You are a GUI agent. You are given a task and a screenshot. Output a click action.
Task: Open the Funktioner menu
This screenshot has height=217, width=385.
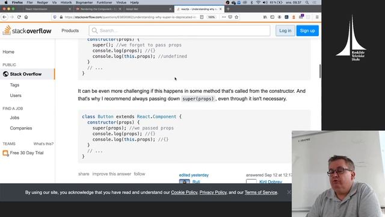click(x=104, y=2)
